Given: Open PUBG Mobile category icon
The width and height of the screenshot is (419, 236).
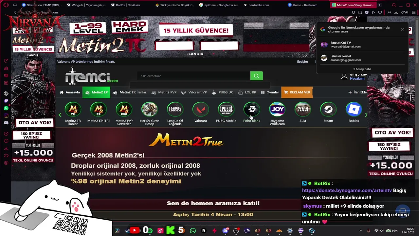Looking at the screenshot, I should 226,109.
